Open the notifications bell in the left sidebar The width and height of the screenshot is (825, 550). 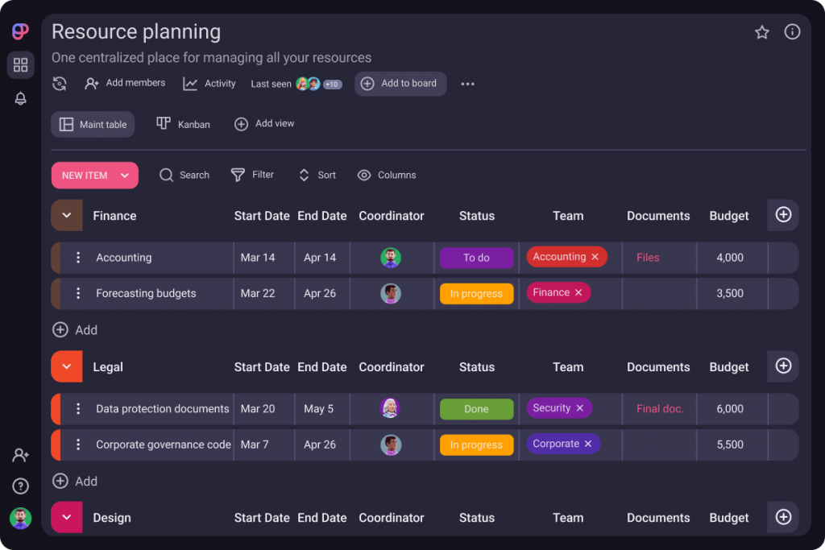(x=20, y=98)
